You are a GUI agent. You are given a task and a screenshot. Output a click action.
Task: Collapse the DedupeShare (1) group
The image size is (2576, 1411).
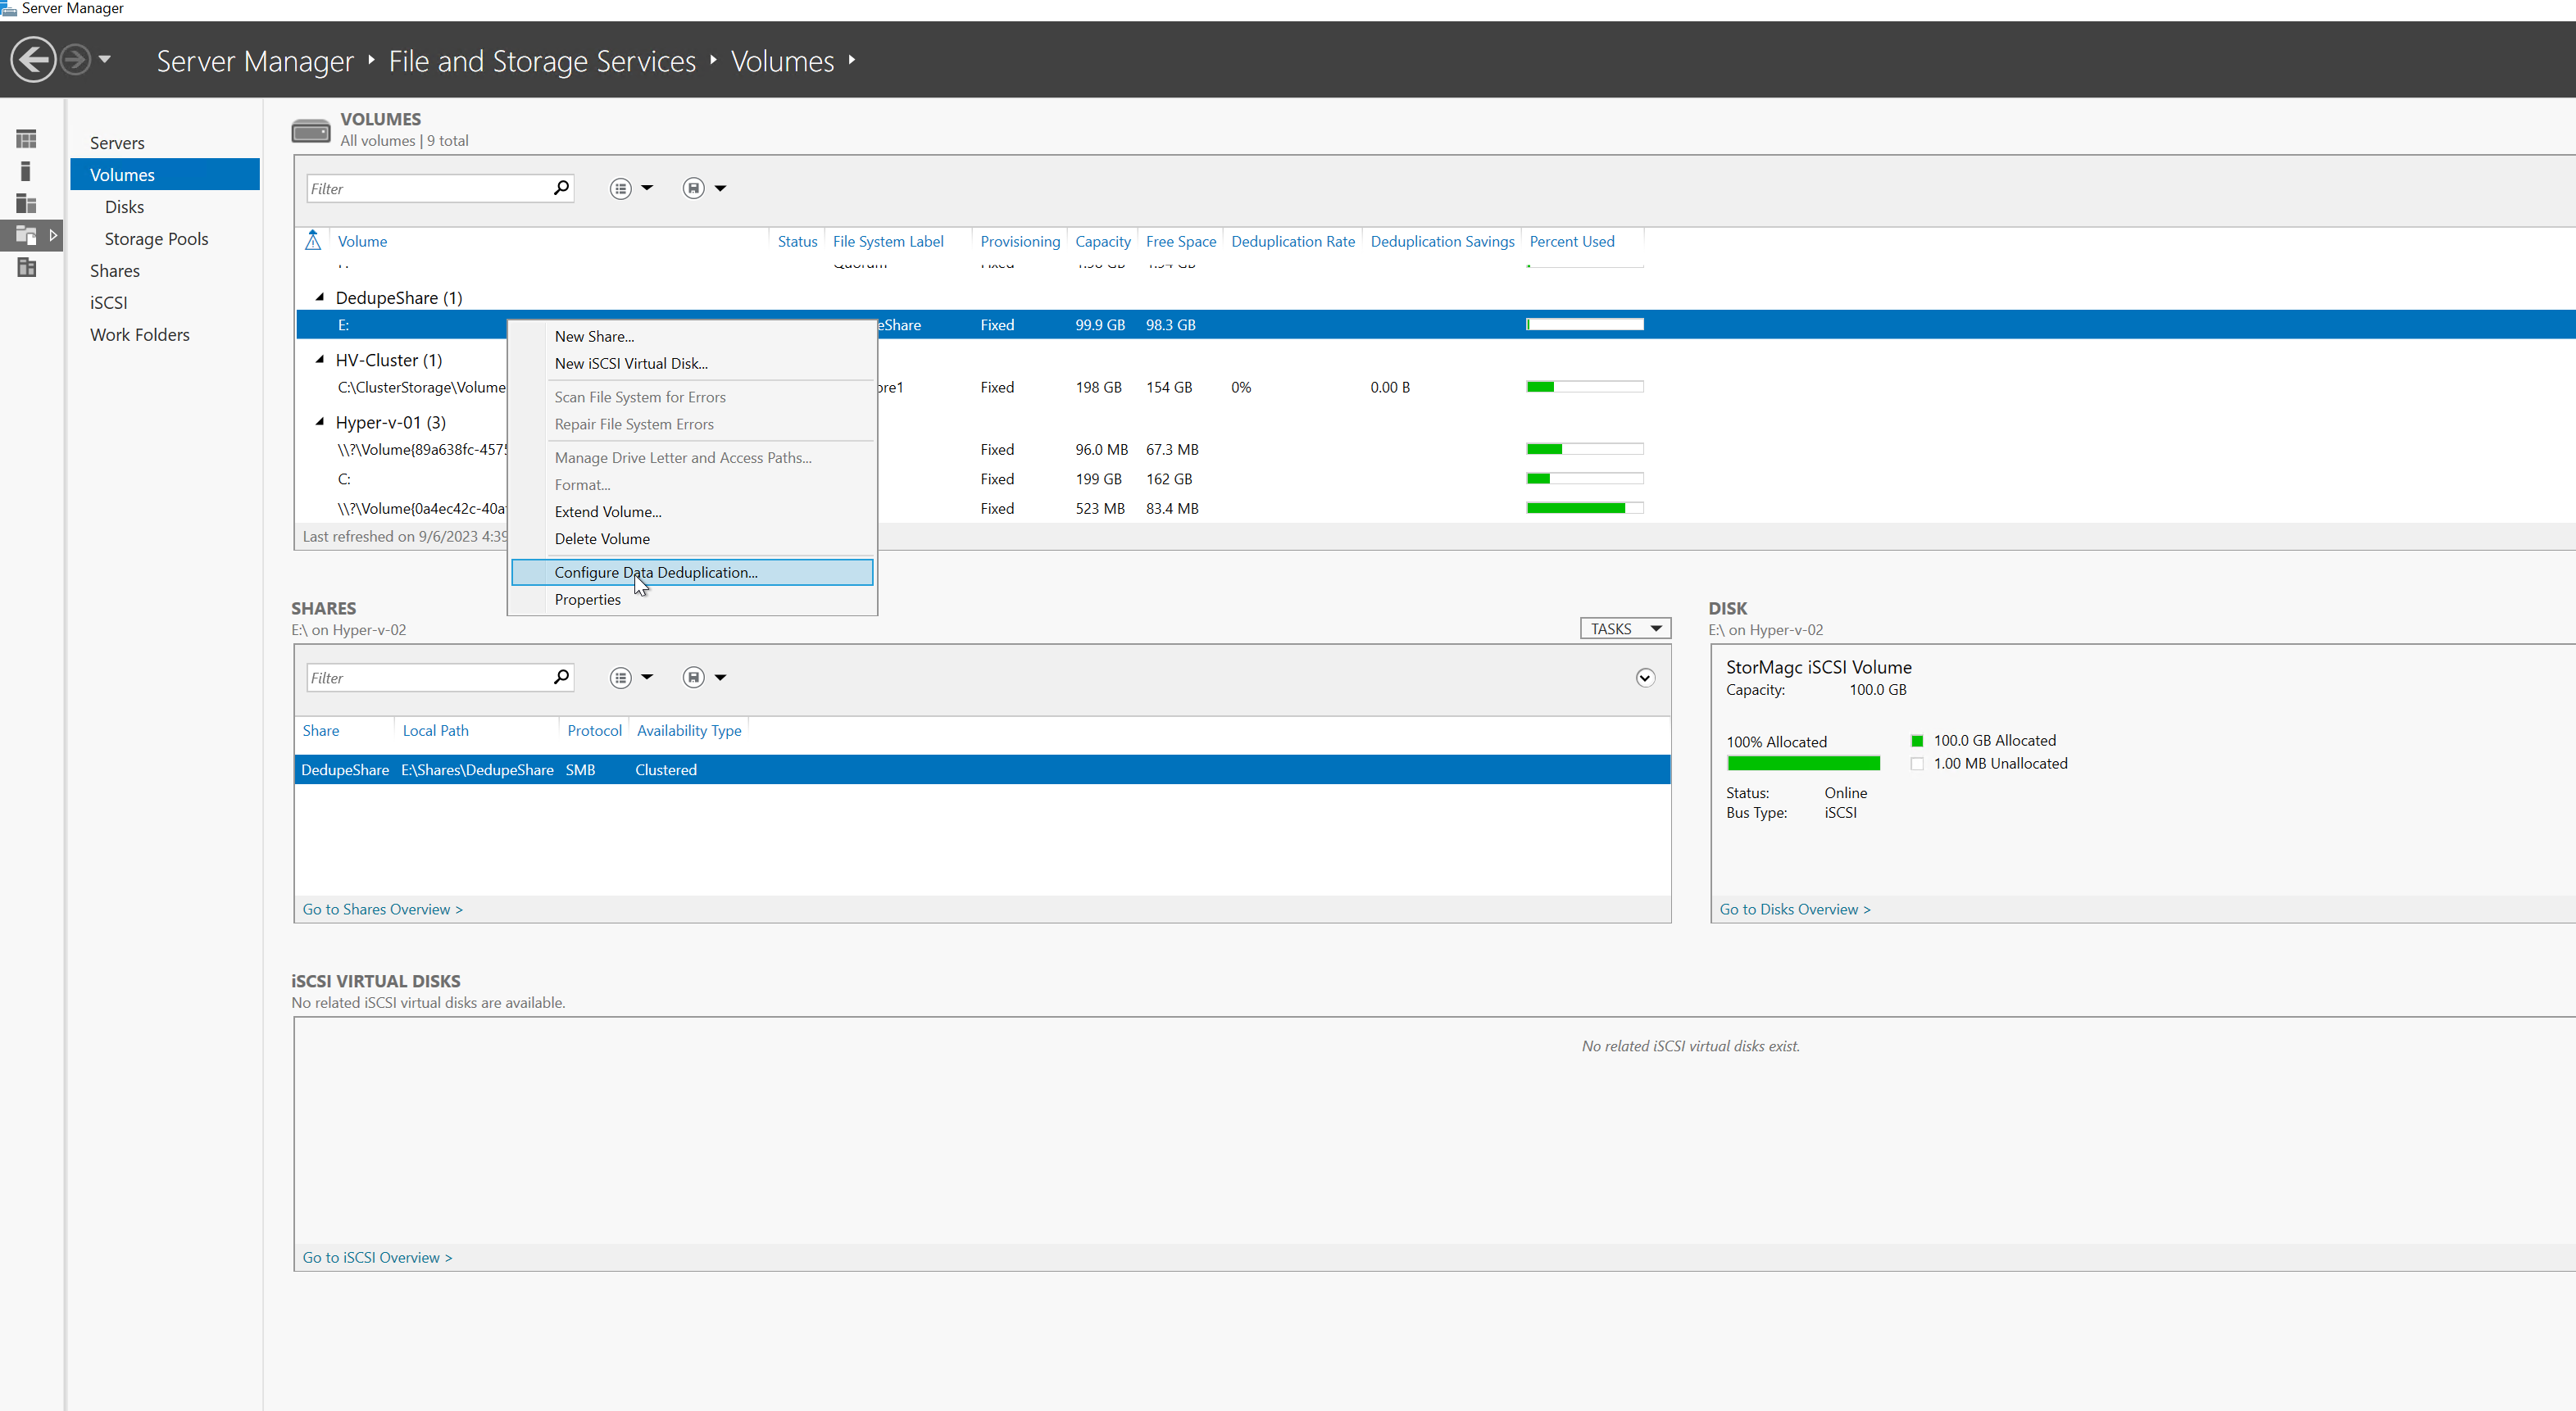320,297
